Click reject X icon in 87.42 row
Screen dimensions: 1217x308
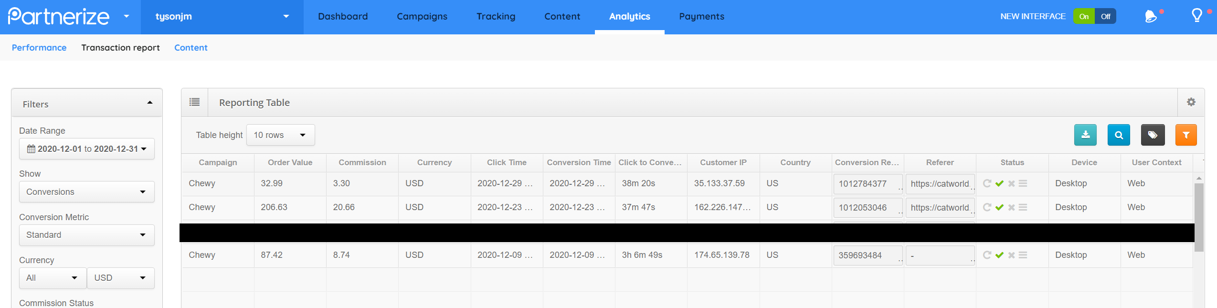(x=1011, y=255)
